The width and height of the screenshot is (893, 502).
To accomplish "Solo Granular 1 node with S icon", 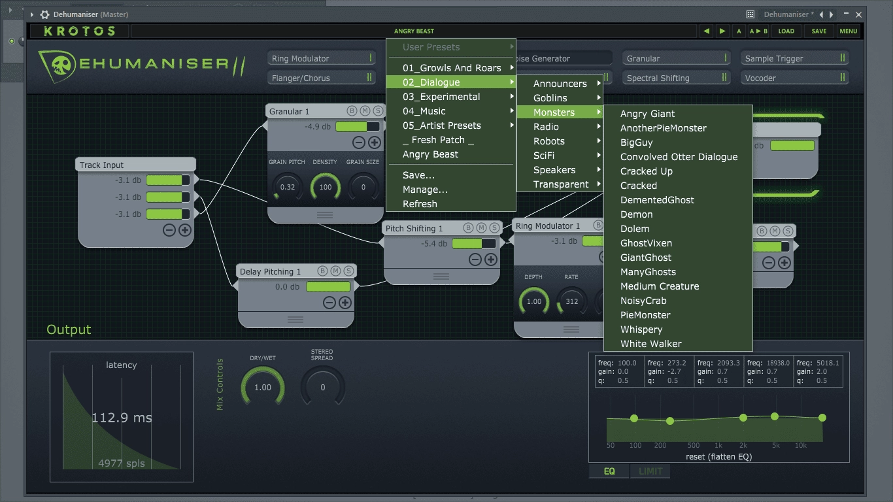I will [x=378, y=111].
